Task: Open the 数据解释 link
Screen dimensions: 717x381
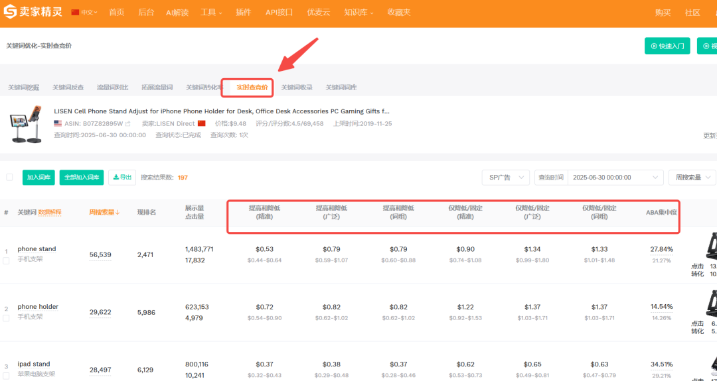Action: pos(50,213)
